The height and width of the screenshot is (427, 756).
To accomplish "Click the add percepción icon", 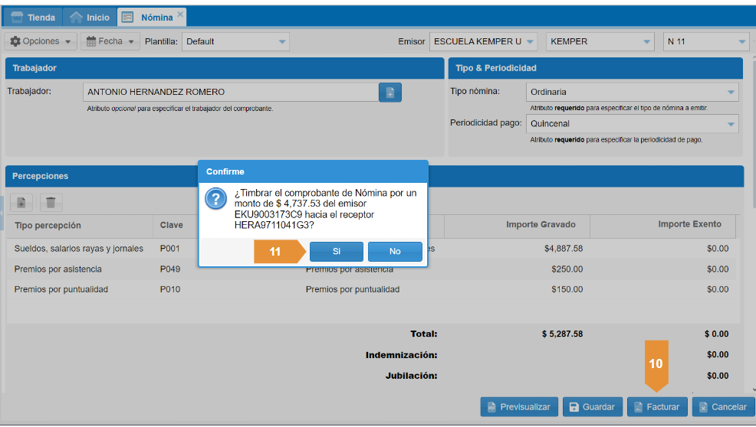I will (21, 203).
